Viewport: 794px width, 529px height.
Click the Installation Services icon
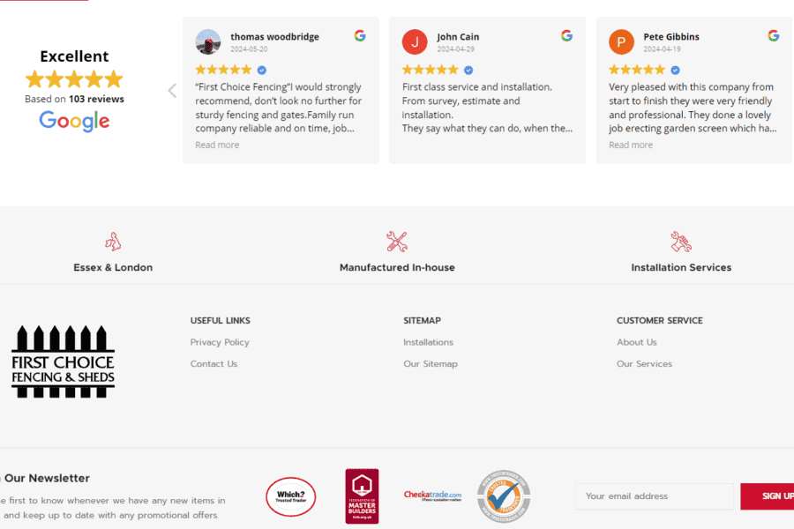point(681,242)
